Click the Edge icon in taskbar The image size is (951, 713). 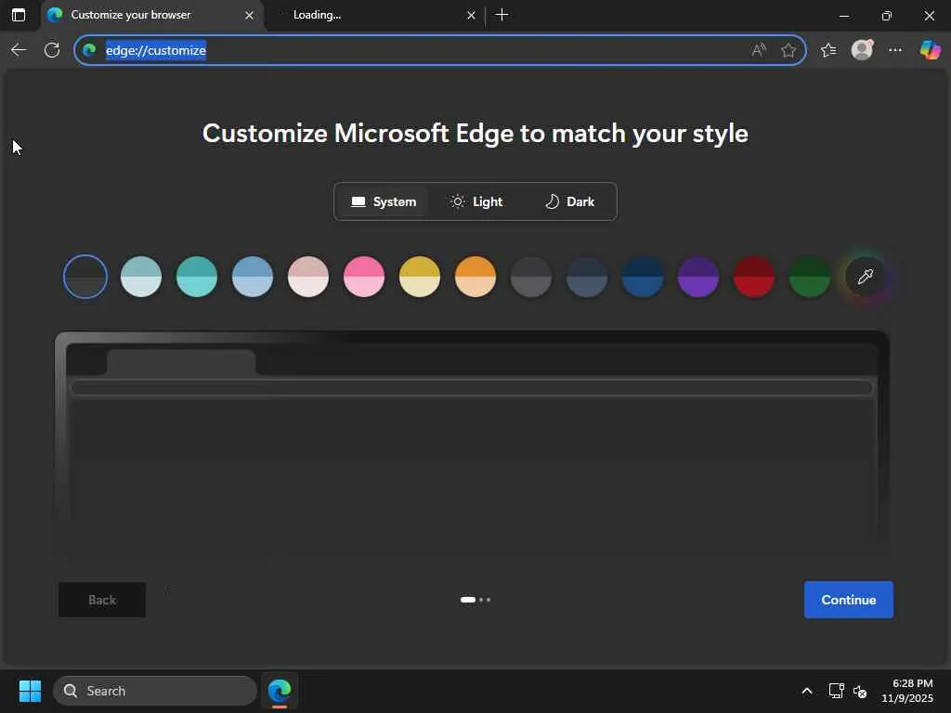point(280,691)
